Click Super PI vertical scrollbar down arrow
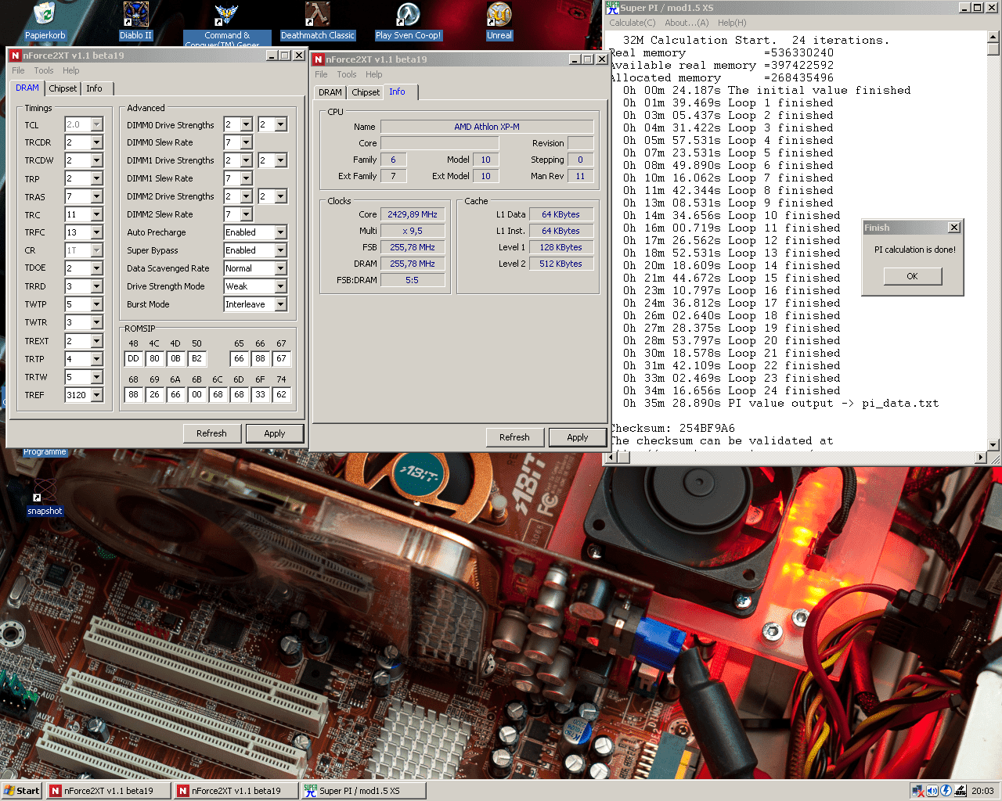The height and width of the screenshot is (801, 1002). pos(993,445)
